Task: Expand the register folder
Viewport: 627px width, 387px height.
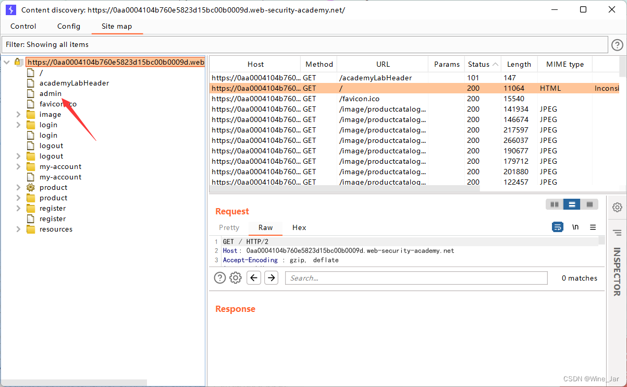Action: tap(19, 208)
